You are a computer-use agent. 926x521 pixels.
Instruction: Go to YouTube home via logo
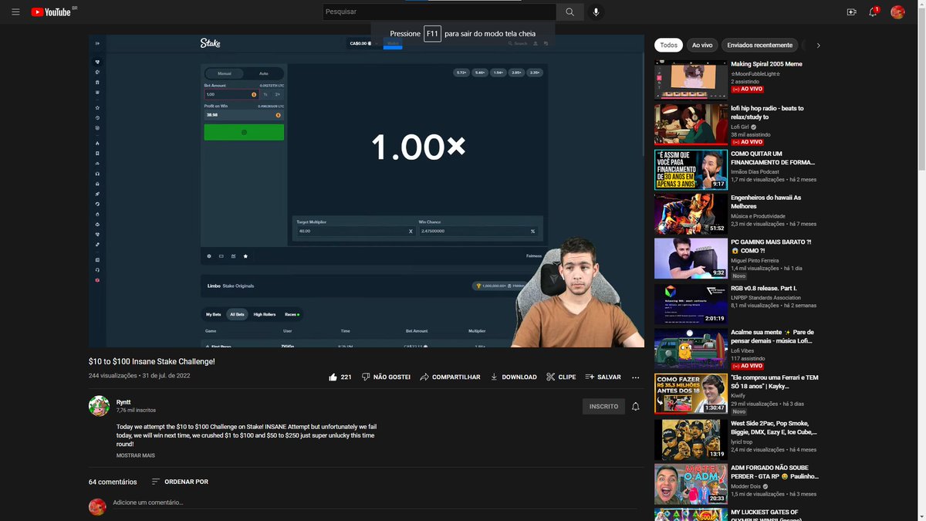click(52, 12)
